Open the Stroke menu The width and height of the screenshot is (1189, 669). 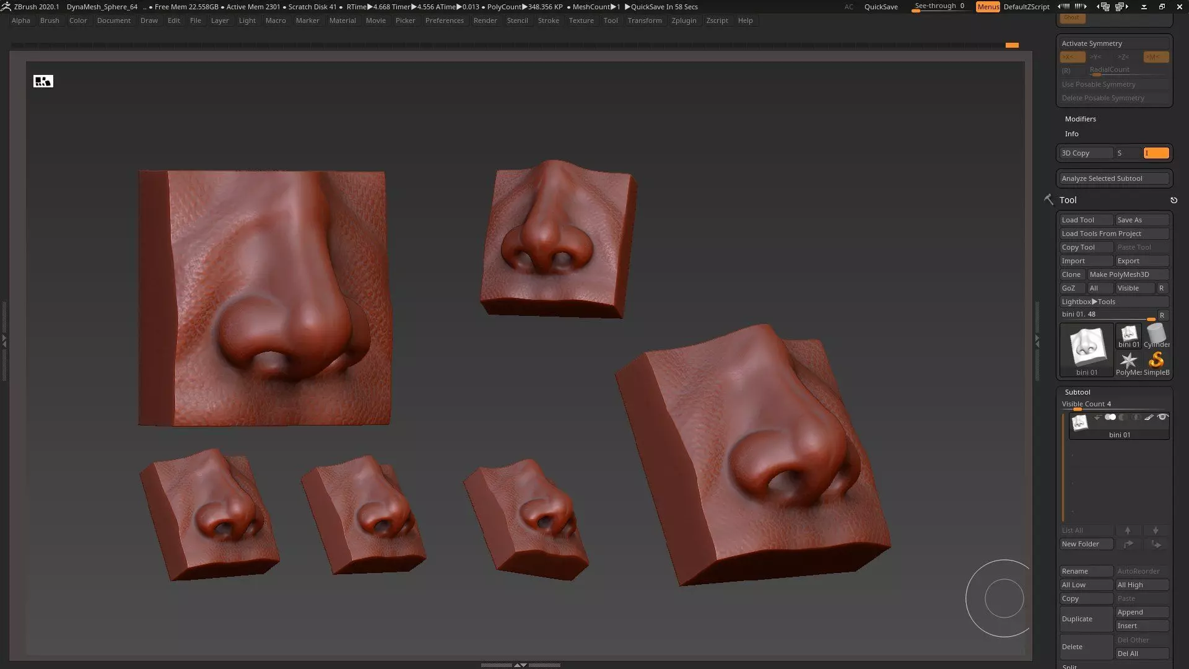tap(548, 20)
